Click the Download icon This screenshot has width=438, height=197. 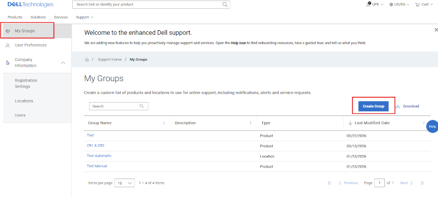[x=398, y=106]
